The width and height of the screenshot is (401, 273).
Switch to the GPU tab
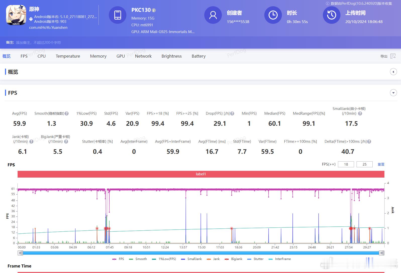point(121,56)
